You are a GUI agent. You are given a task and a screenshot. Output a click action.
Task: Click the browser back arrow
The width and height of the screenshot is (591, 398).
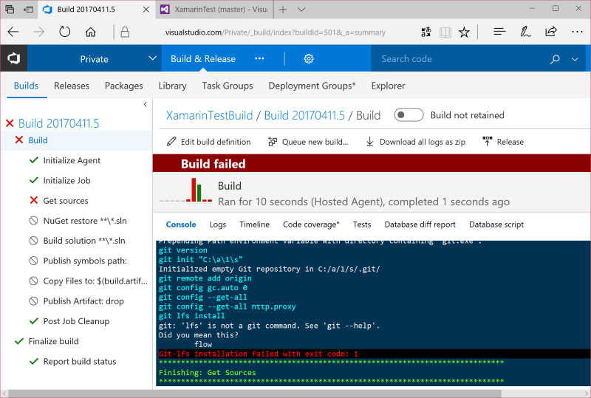pyautogui.click(x=13, y=32)
